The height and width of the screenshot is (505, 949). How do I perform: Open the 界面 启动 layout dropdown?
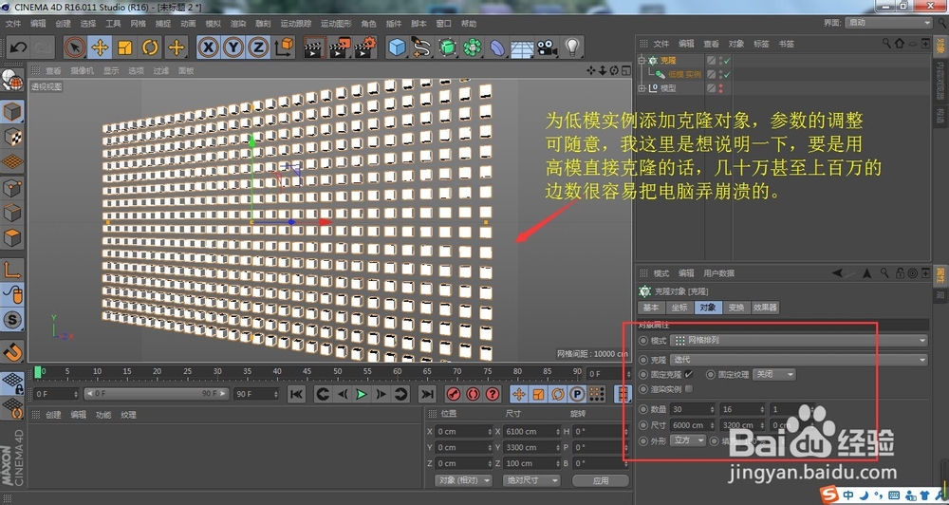(x=888, y=23)
